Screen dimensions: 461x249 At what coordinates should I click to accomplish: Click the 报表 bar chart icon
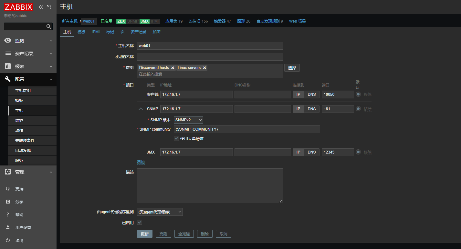[x=8, y=66]
